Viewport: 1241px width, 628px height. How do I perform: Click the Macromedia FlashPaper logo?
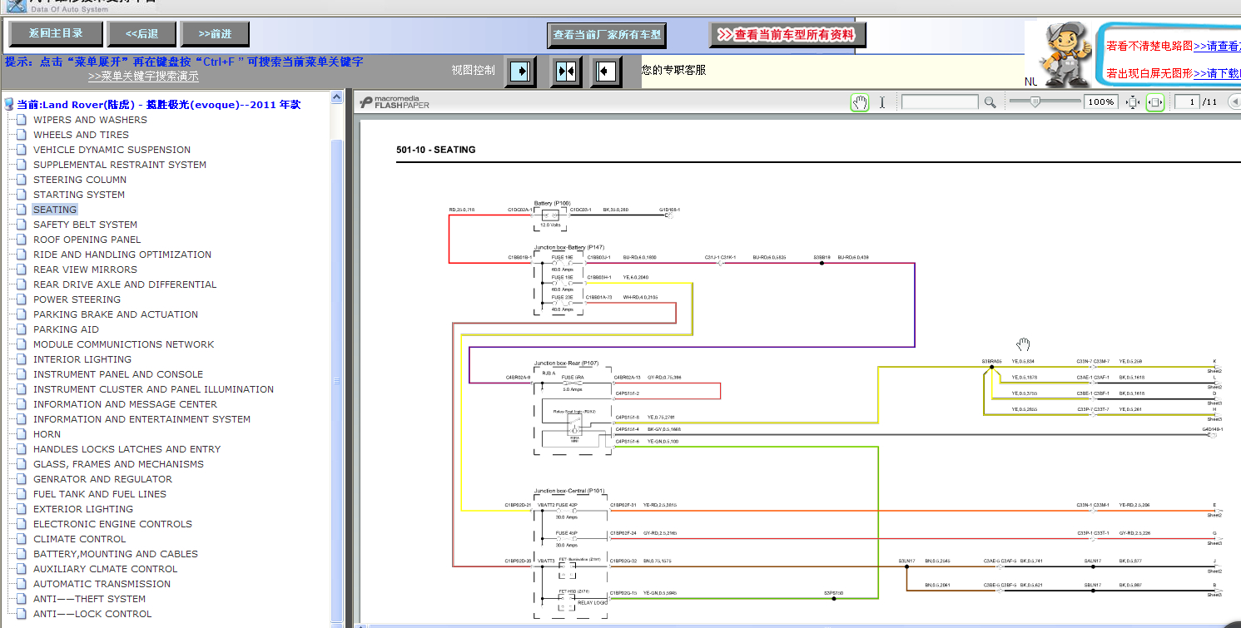[395, 102]
